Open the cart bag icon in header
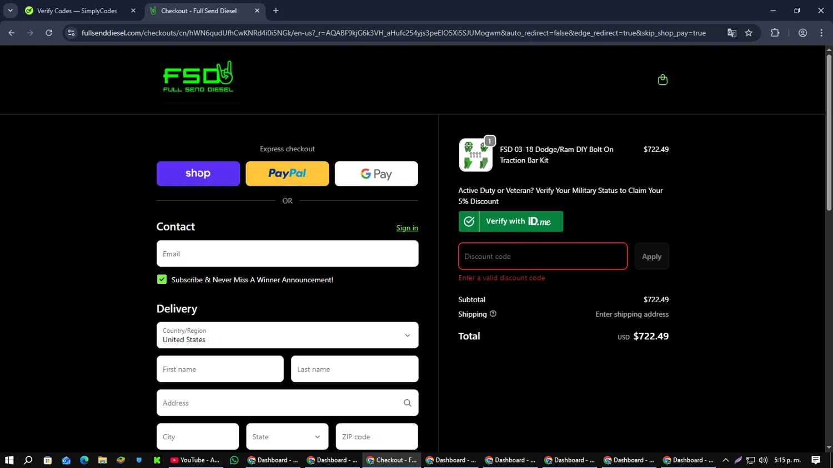The image size is (833, 468). [x=663, y=80]
